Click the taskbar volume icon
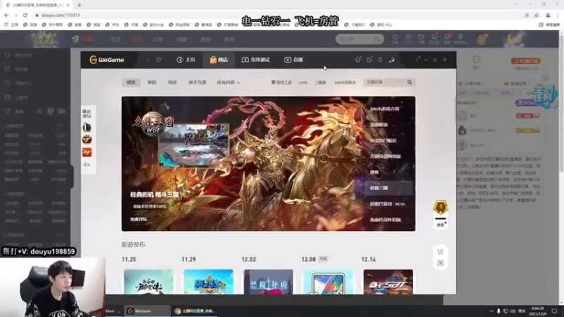The width and height of the screenshot is (564, 317). (x=513, y=311)
